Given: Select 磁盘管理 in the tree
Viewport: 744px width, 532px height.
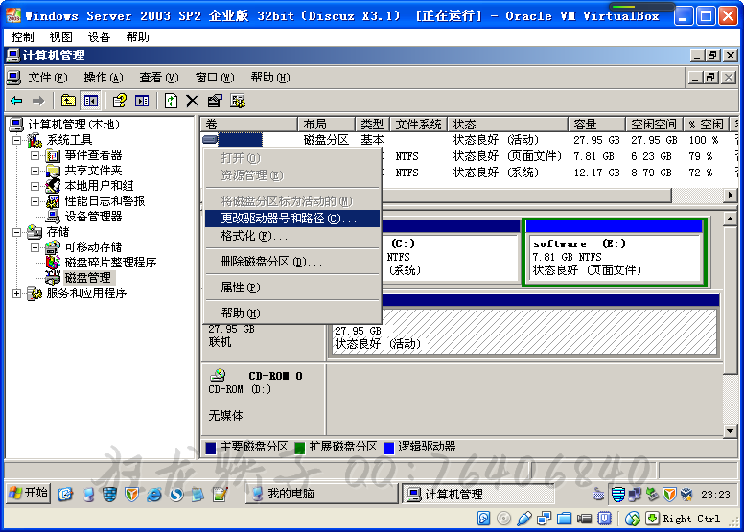Looking at the screenshot, I should [x=88, y=278].
